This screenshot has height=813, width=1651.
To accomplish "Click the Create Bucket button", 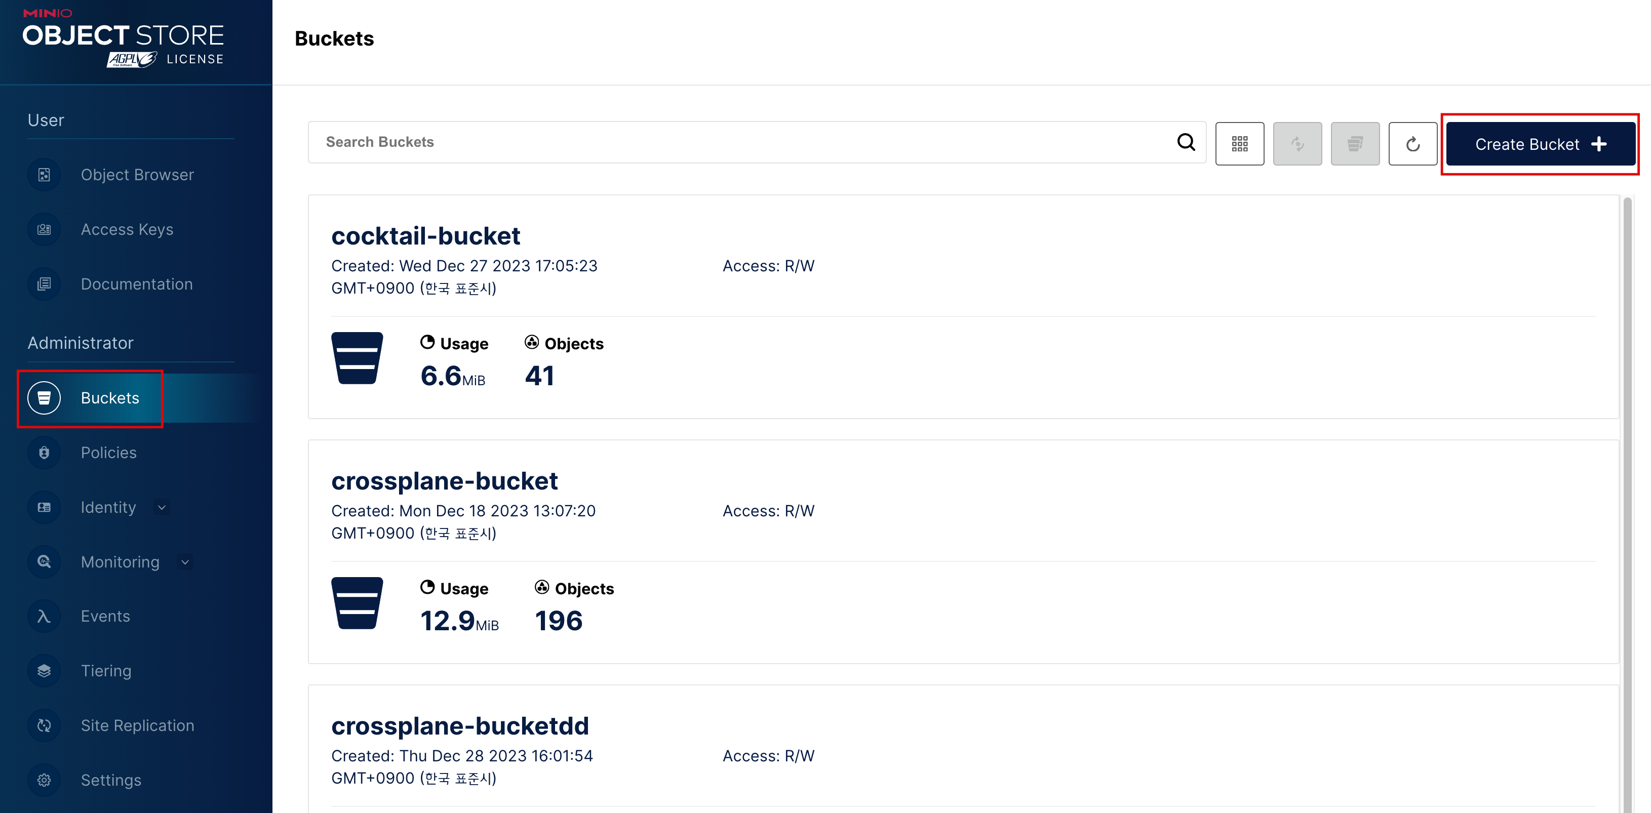I will tap(1540, 144).
